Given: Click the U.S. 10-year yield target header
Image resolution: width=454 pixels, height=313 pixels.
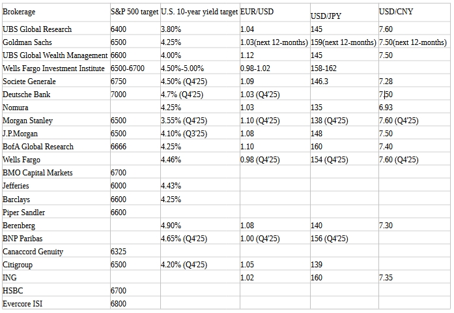Looking at the screenshot, I should click(198, 12).
